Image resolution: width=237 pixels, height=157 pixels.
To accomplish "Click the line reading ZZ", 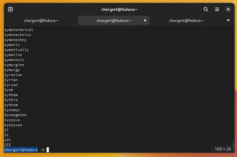I will (x=6, y=130).
